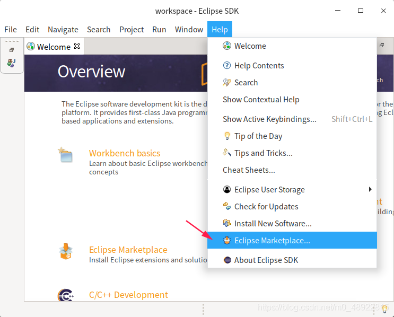Switch to the Welcome tab
The image size is (394, 317).
point(53,47)
